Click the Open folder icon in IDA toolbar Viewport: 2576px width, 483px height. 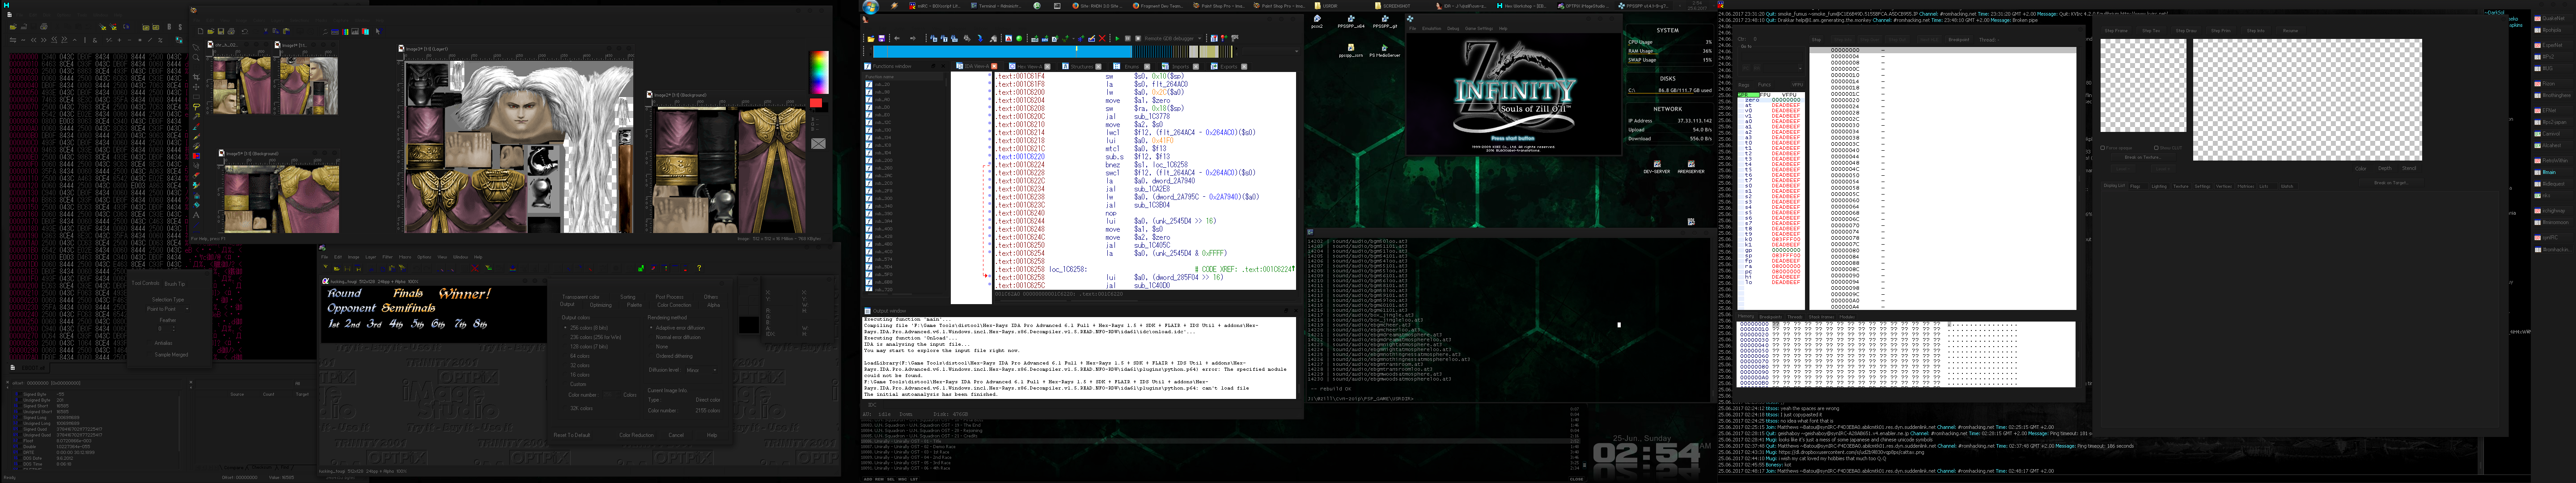coord(871,38)
